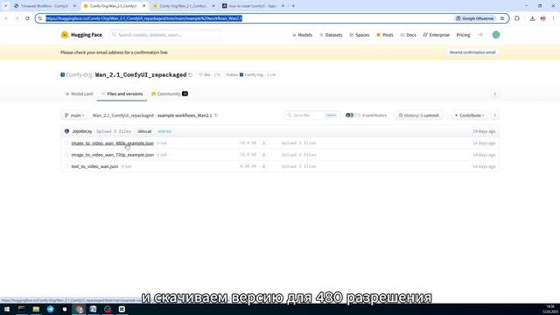The width and height of the screenshot is (560, 315).
Task: Download the 720p example json via its download icon
Action: (264, 155)
